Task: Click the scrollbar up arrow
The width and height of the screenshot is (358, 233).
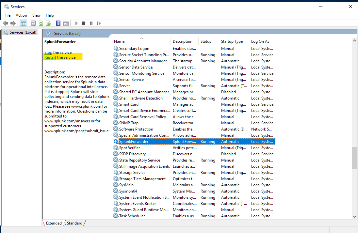Action: [x=354, y=40]
